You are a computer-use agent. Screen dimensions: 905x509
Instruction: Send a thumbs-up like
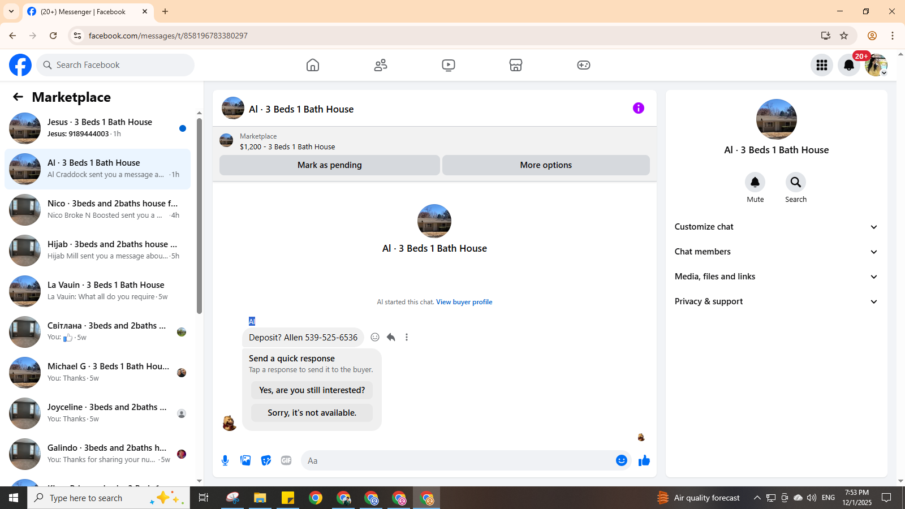(x=644, y=460)
